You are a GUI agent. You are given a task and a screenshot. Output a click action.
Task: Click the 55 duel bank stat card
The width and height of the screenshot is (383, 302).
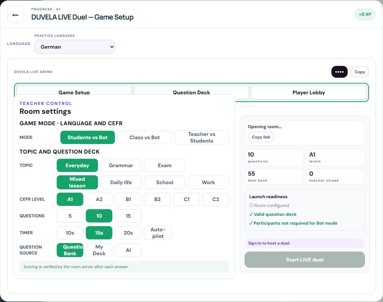click(x=274, y=177)
